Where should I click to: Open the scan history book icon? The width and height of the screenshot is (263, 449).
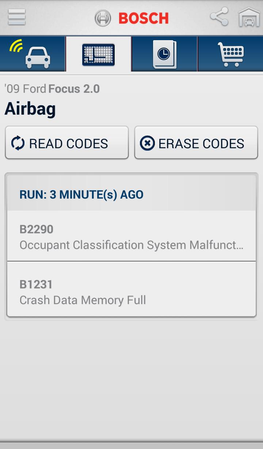click(x=164, y=54)
